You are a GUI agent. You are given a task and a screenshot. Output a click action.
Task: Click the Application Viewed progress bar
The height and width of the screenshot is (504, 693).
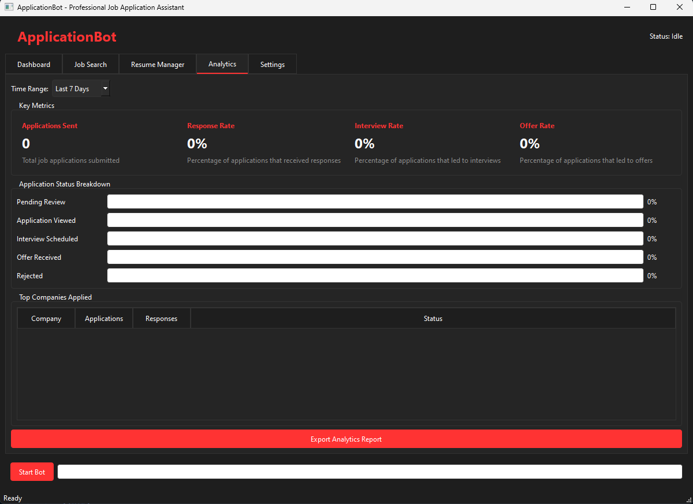pyautogui.click(x=375, y=220)
